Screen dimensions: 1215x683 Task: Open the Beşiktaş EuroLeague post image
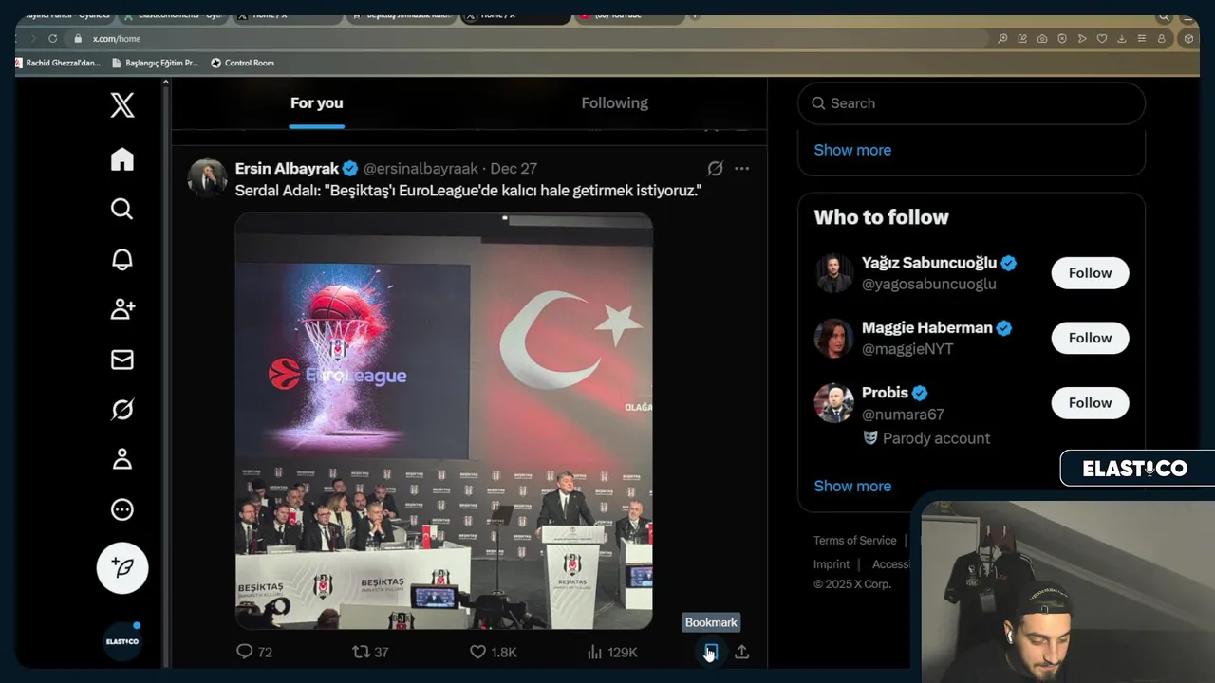point(444,420)
